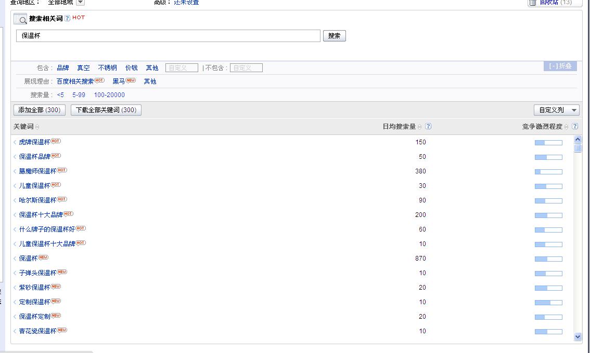
Task: Click help icon next to 日均搜索量 header
Action: (428, 126)
